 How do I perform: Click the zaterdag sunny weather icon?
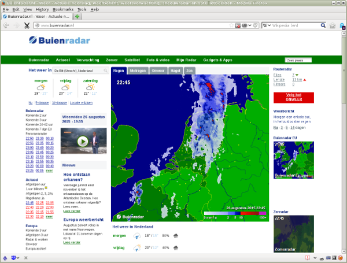click(x=90, y=87)
